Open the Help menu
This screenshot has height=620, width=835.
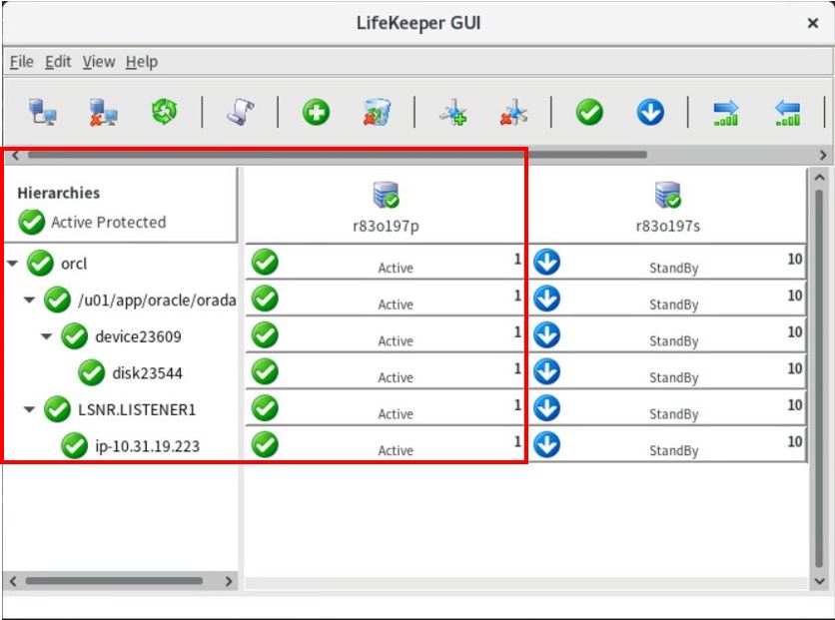coord(142,62)
